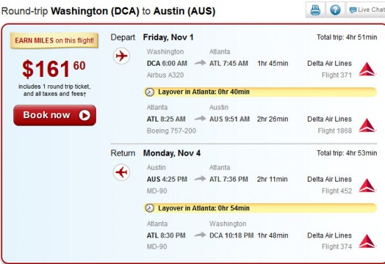This screenshot has width=385, height=264.
Task: Select the Layover in Atlanta 0hr 54min bar
Action: [260, 208]
